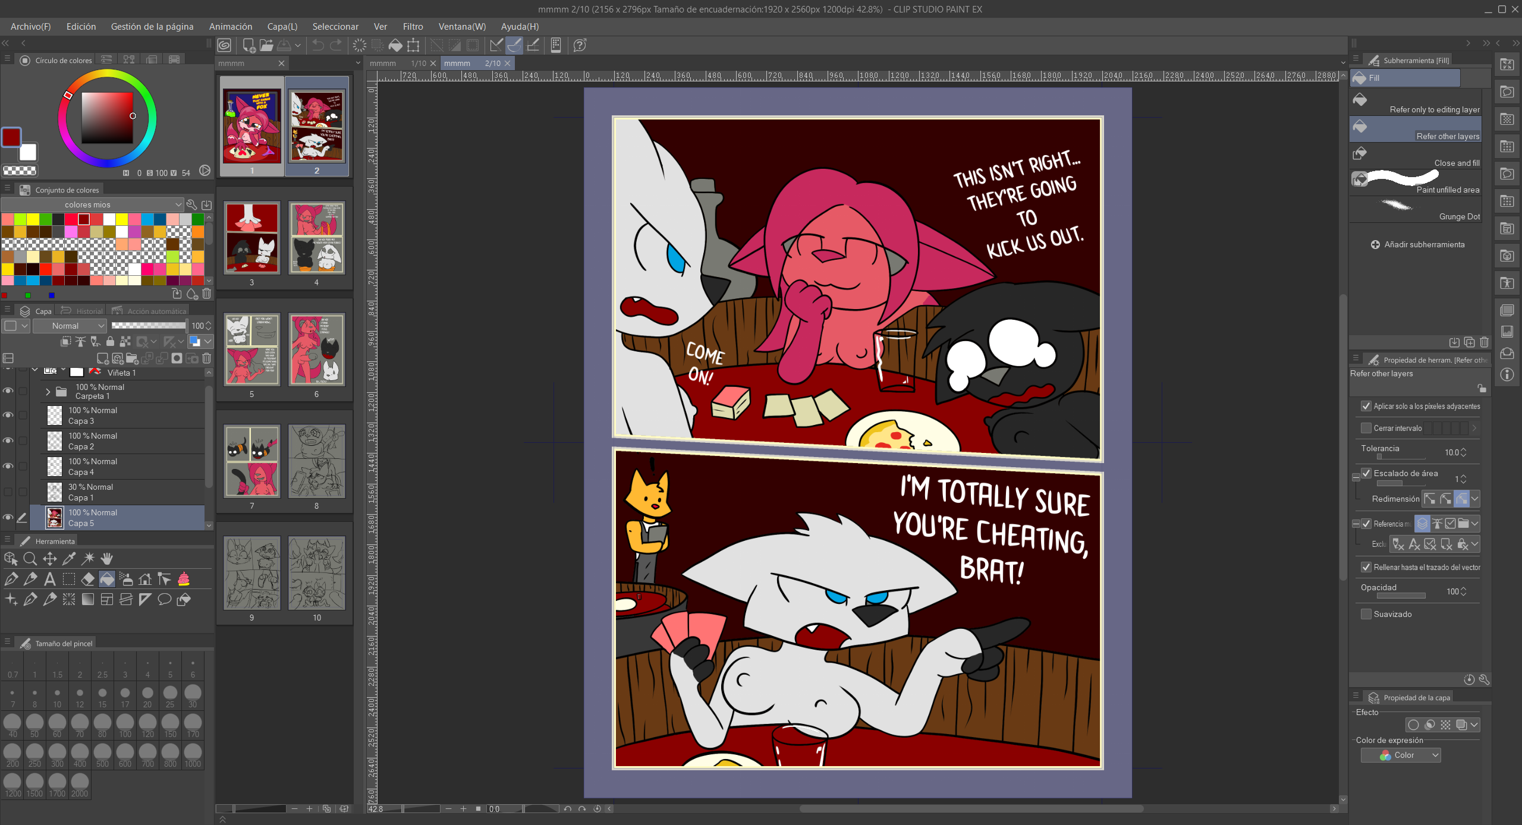Select the Gradient tool
This screenshot has width=1522, height=825.
88,600
